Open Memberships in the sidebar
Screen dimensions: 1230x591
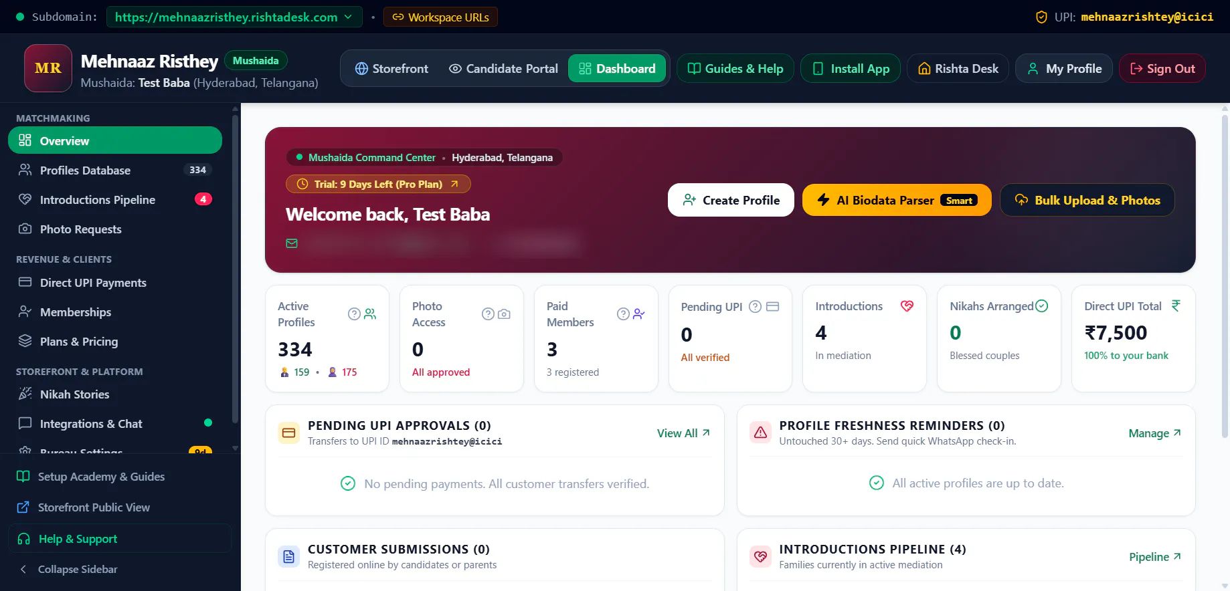[115, 312]
